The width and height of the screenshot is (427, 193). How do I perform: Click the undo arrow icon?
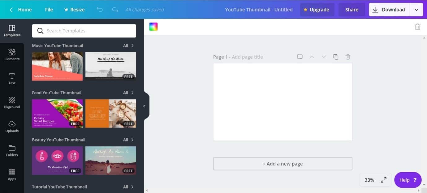[100, 10]
